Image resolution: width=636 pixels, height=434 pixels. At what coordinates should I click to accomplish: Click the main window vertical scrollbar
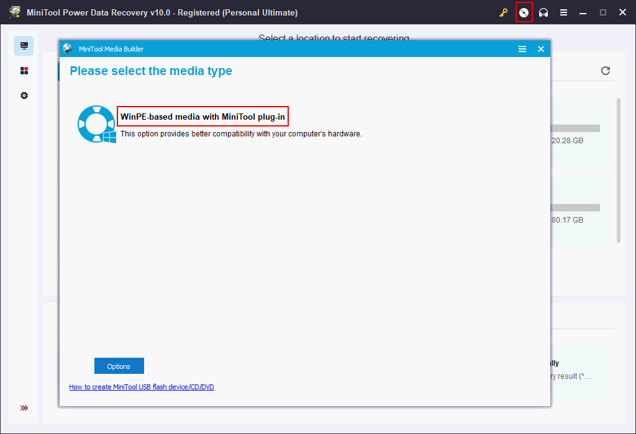coord(619,170)
